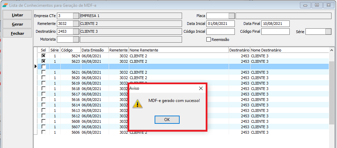Open the Remetente lookup button

(76, 24)
